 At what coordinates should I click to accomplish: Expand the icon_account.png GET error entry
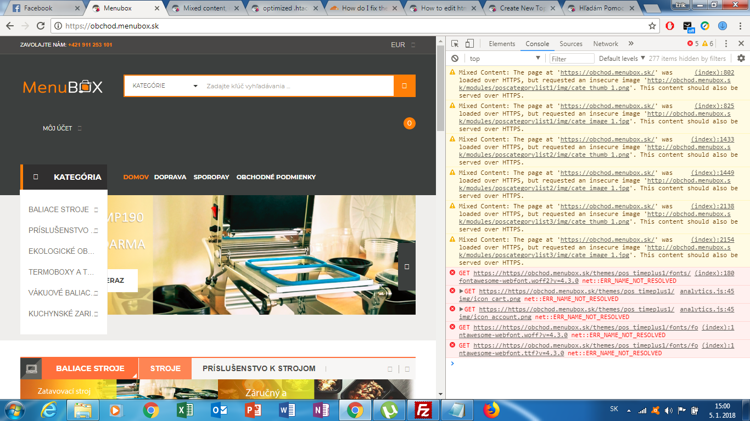coord(461,310)
